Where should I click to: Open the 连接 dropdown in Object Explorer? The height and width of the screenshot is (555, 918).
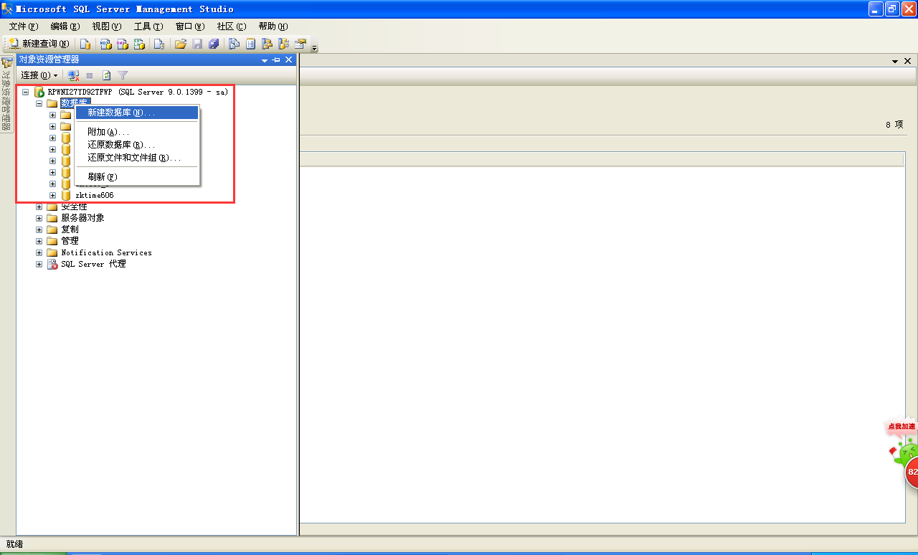pyautogui.click(x=39, y=75)
